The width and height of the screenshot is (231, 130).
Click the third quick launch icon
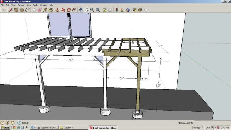[22, 128]
